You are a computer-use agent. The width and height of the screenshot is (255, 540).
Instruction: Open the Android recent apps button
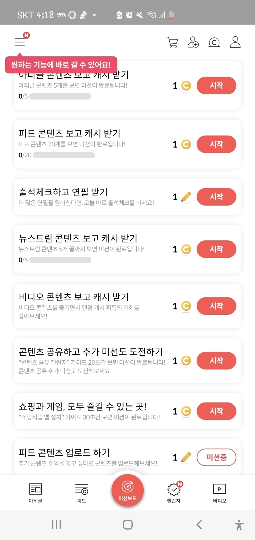click(x=57, y=524)
